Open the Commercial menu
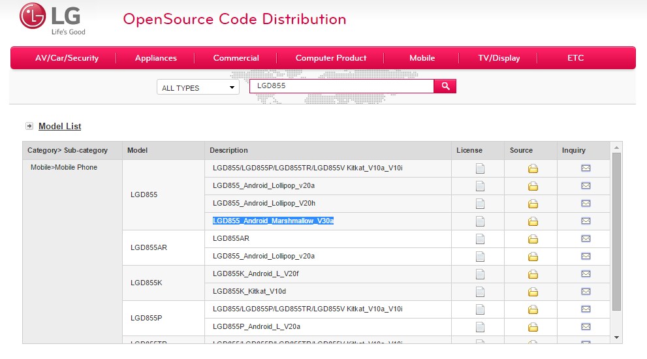647x359 pixels. (236, 58)
